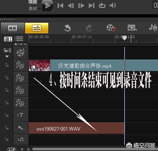Toggle lock on the voice track
This screenshot has width=158, height=151.
point(7,128)
